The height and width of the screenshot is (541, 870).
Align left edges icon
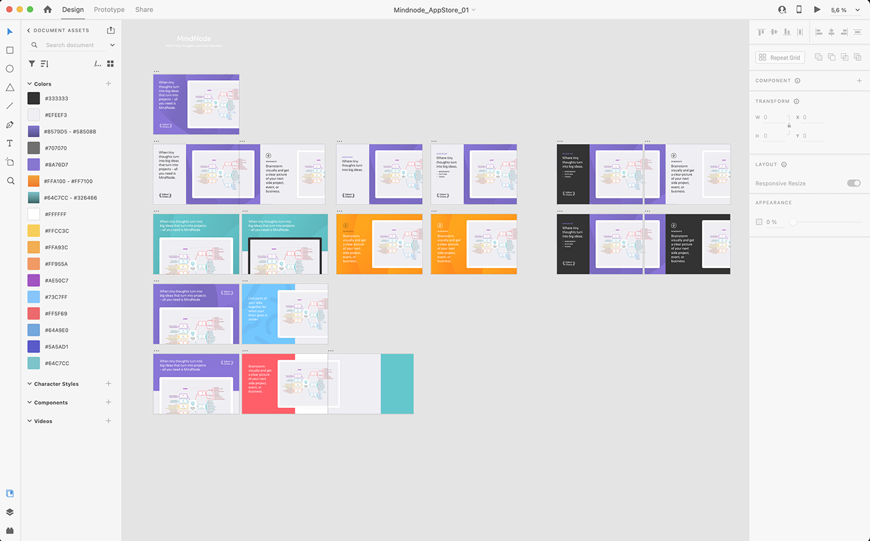(818, 32)
